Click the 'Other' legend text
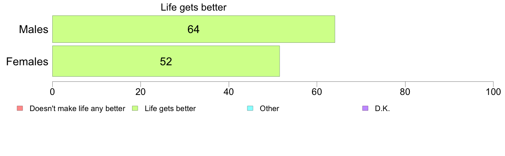Image resolution: width=505 pixels, height=156 pixels. click(269, 109)
